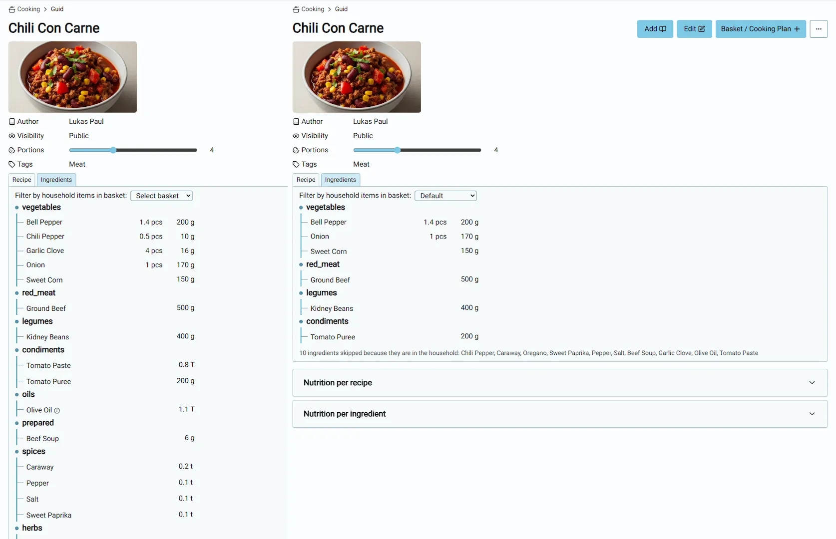The image size is (836, 539).
Task: Switch to the Recipe tab in left panel
Action: point(21,180)
